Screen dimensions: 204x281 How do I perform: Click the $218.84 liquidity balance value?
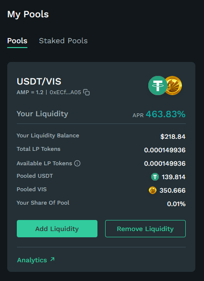tap(173, 136)
